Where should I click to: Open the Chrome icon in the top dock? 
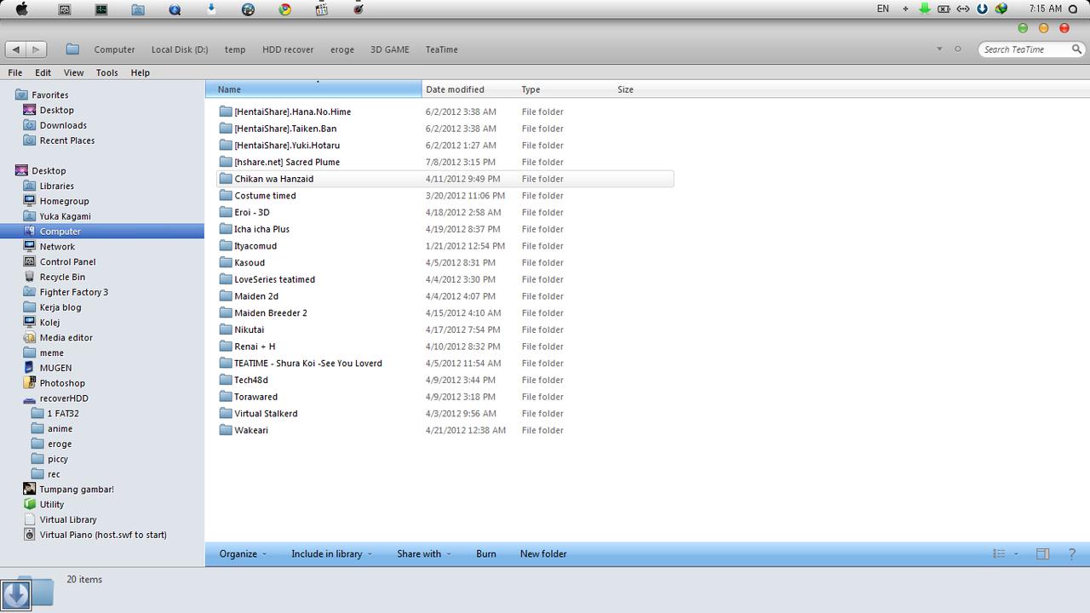pos(284,9)
